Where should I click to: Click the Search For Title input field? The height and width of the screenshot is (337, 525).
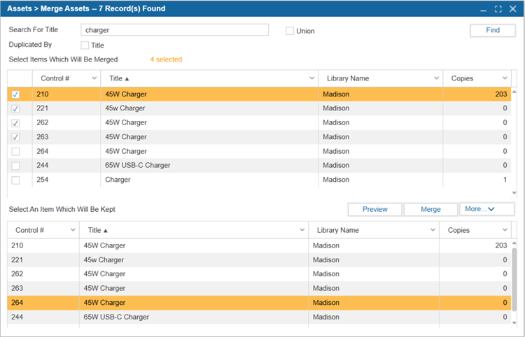[174, 30]
